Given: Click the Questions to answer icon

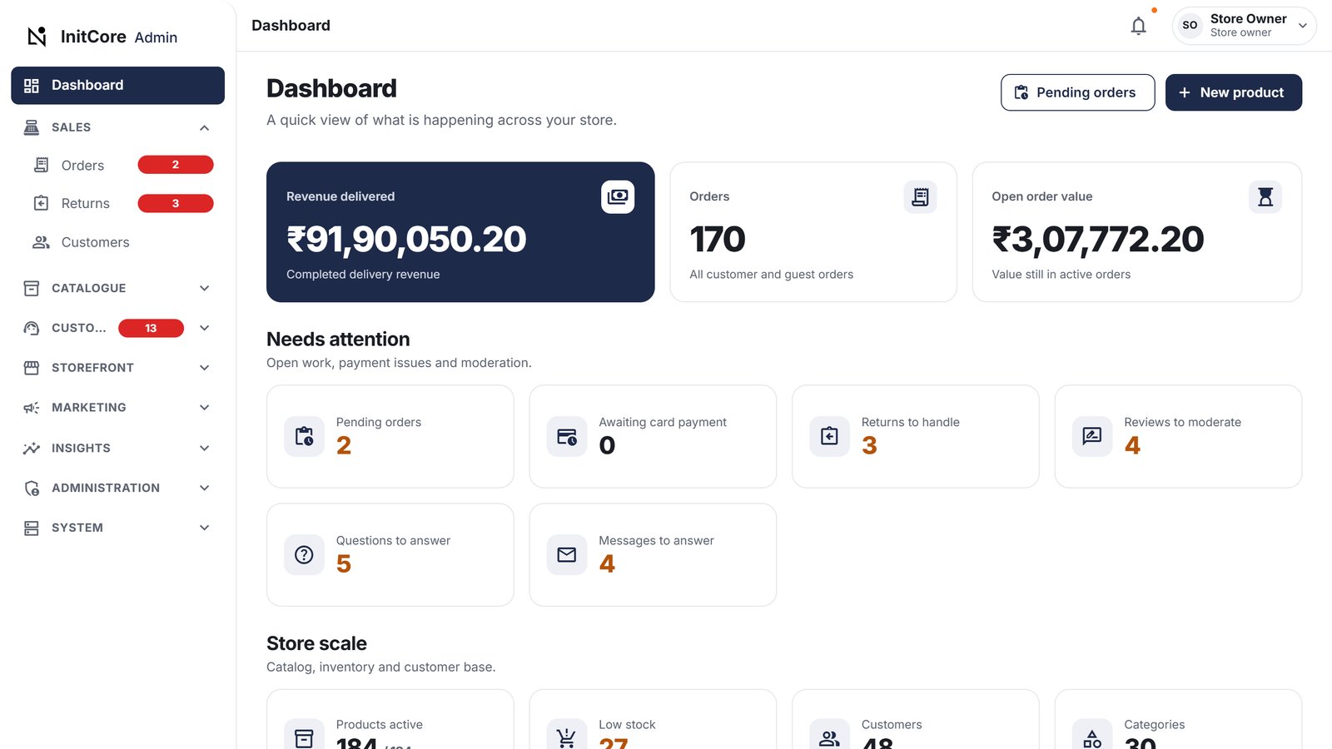Looking at the screenshot, I should point(305,554).
